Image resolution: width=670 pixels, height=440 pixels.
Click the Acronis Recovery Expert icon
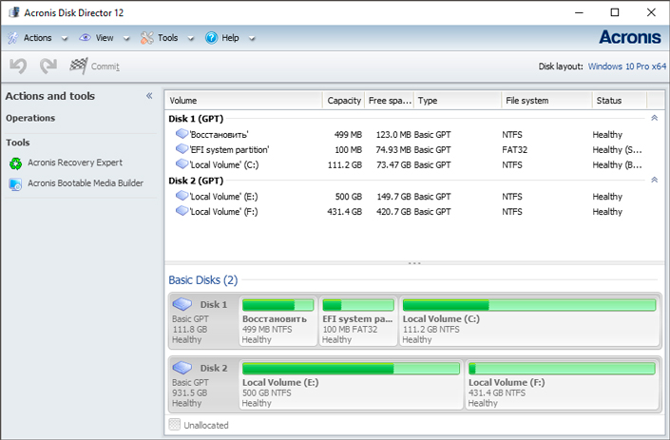tap(16, 163)
